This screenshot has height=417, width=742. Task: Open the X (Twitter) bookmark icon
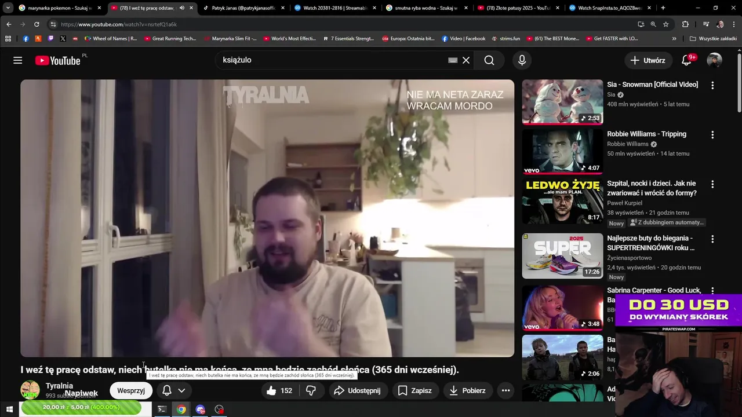pos(63,39)
